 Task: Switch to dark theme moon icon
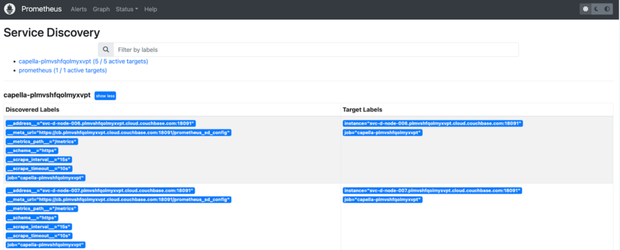pyautogui.click(x=596, y=9)
